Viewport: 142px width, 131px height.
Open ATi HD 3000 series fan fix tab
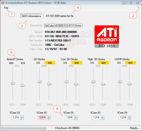(x=59, y=16)
